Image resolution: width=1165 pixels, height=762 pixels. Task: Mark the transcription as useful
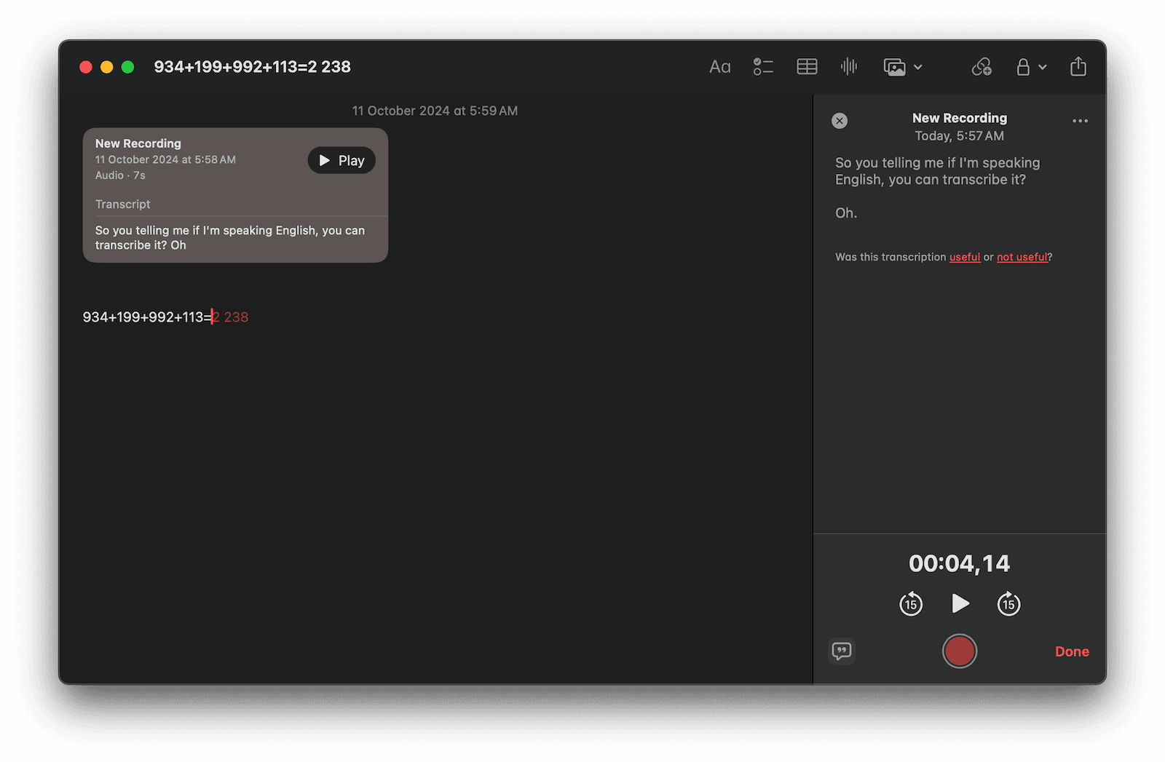tap(965, 257)
